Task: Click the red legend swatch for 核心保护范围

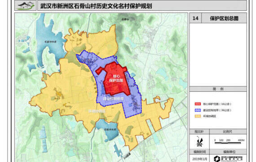Action: (198, 104)
